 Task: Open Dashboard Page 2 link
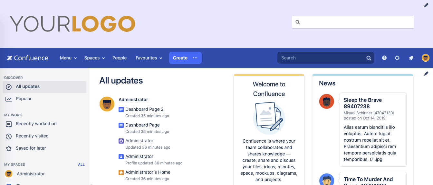tap(144, 109)
